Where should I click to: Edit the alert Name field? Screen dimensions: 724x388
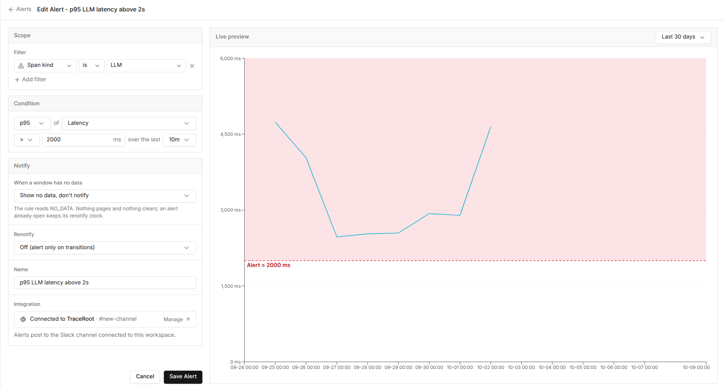105,283
